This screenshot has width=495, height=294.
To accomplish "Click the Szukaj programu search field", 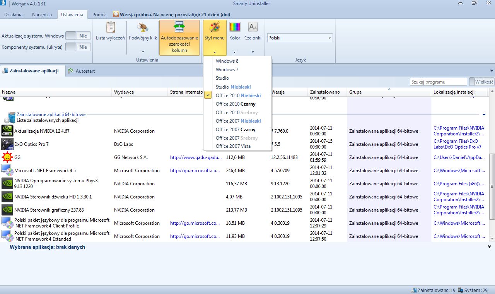I will tap(439, 82).
